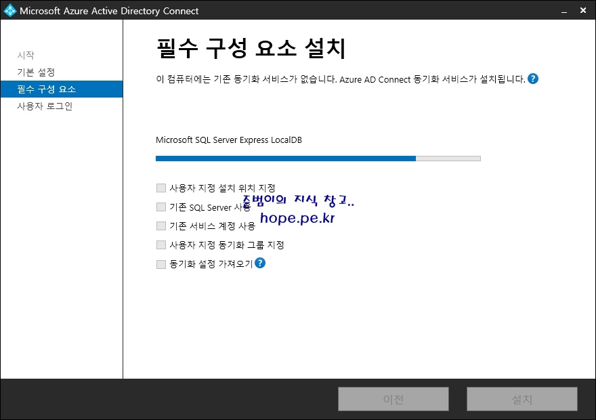Click the 필수 구성 요소 설치 heading
The image size is (596, 420).
[251, 48]
